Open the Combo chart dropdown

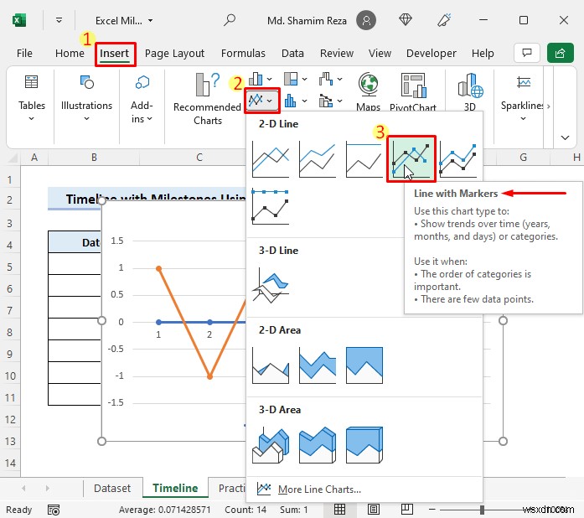click(x=331, y=101)
